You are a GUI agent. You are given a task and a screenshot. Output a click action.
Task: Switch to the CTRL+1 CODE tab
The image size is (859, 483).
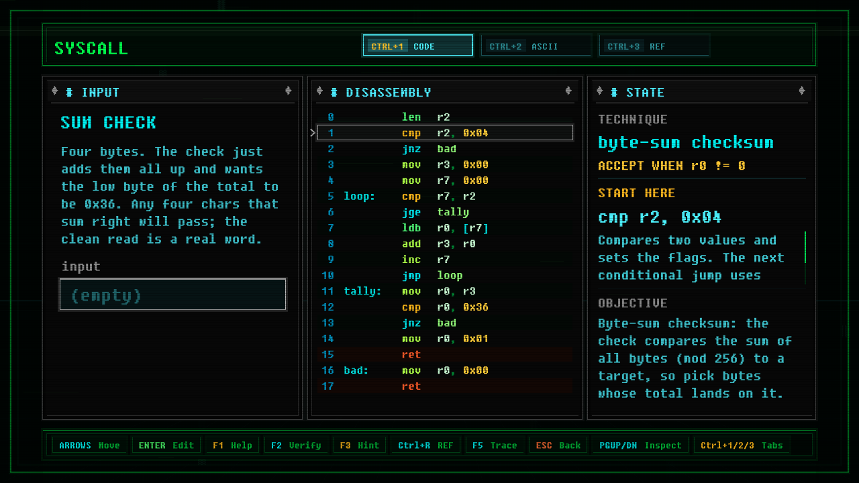[x=417, y=46]
